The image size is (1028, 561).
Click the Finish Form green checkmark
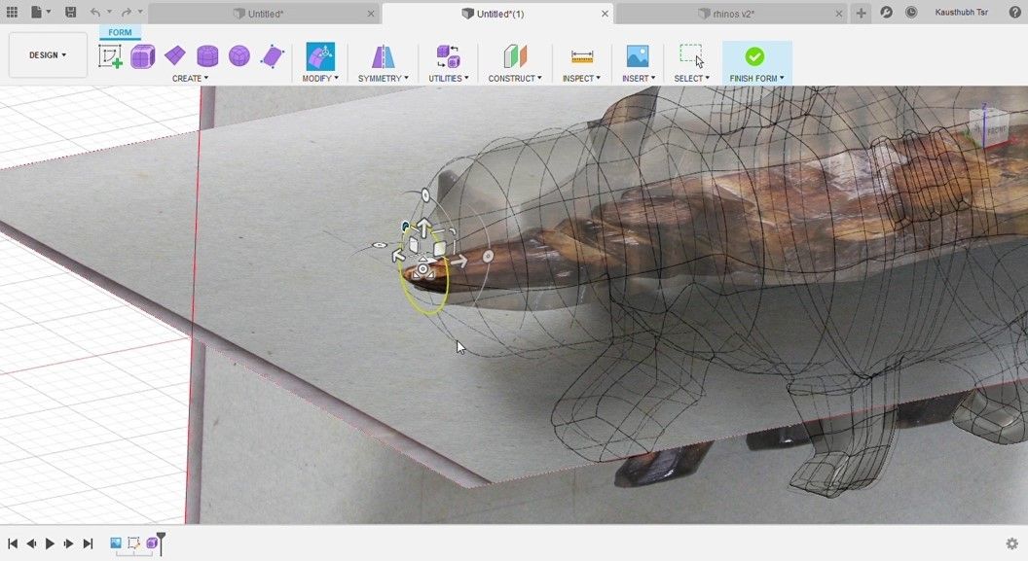pos(754,57)
